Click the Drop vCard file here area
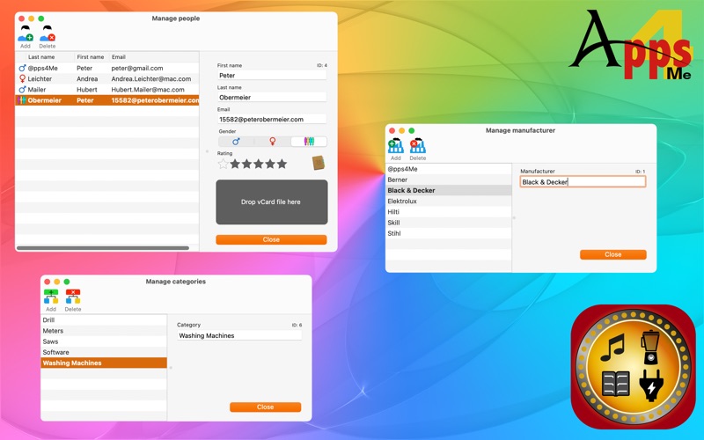Screen dimensions: 704x440 tap(272, 202)
